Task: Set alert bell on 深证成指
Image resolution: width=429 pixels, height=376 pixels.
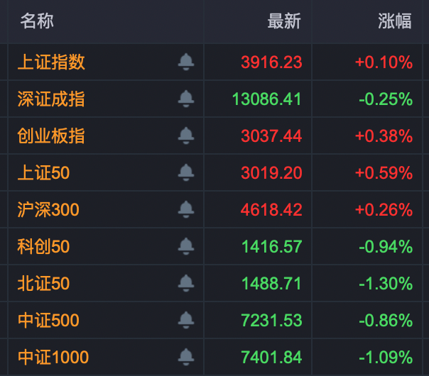Action: pos(186,99)
